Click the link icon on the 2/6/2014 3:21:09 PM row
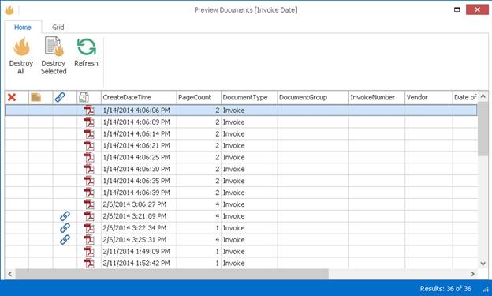492x296 pixels. click(x=65, y=216)
